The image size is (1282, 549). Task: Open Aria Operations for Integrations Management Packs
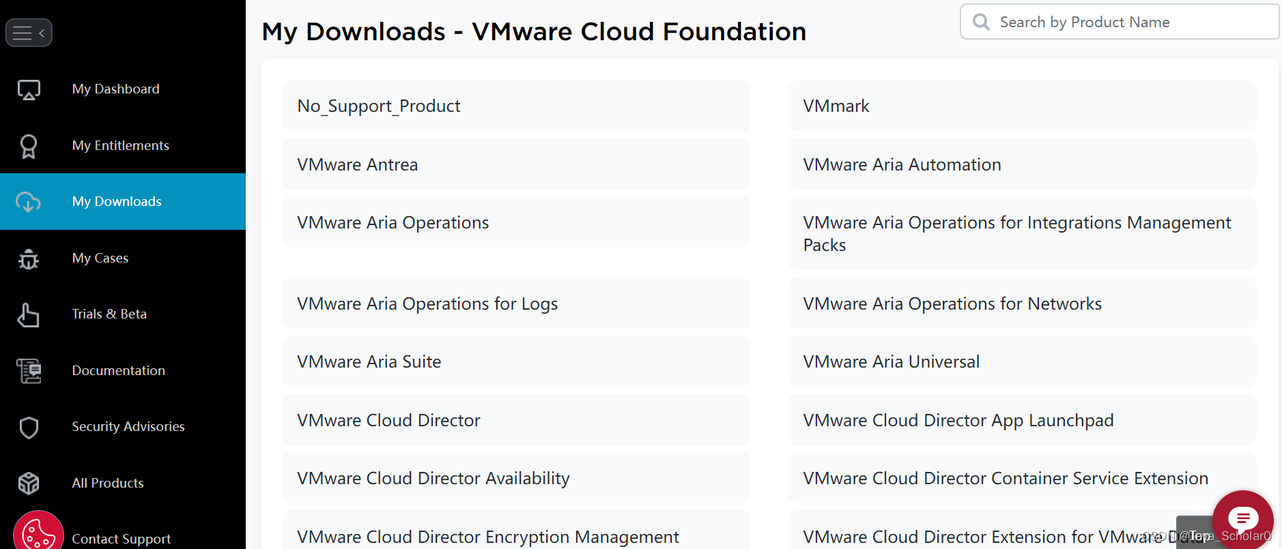[1022, 233]
